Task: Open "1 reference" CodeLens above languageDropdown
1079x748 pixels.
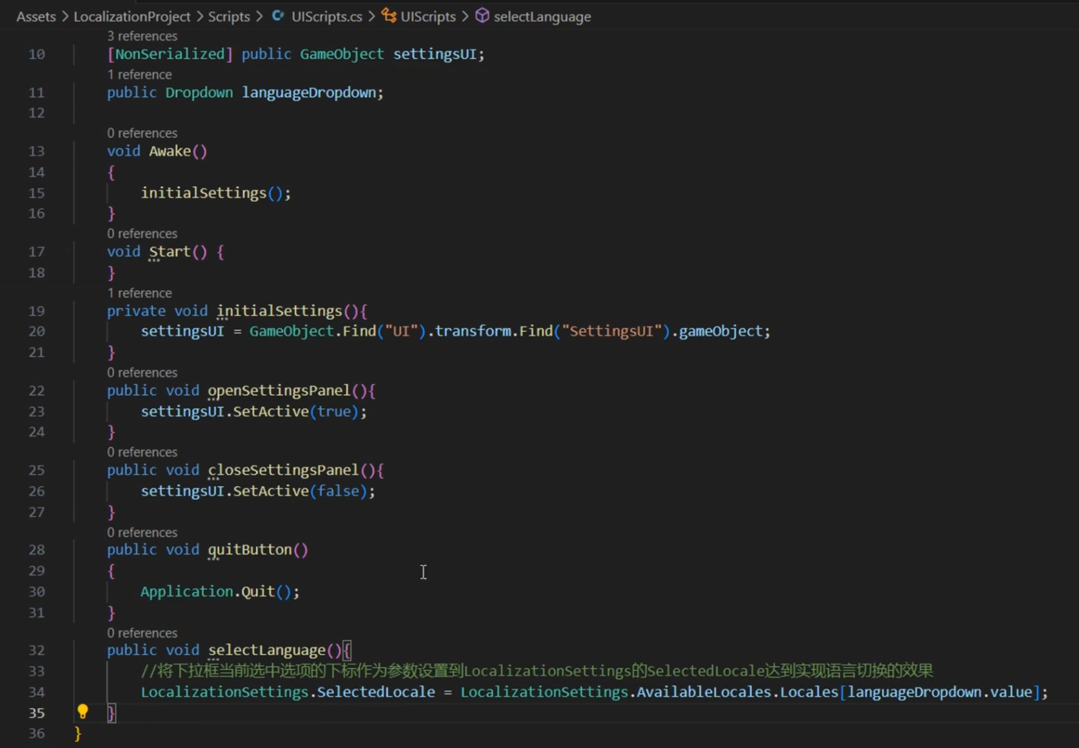Action: 139,75
